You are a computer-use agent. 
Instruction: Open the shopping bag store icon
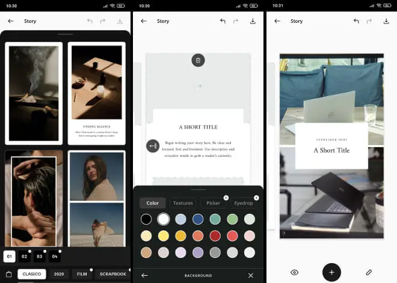click(x=9, y=275)
